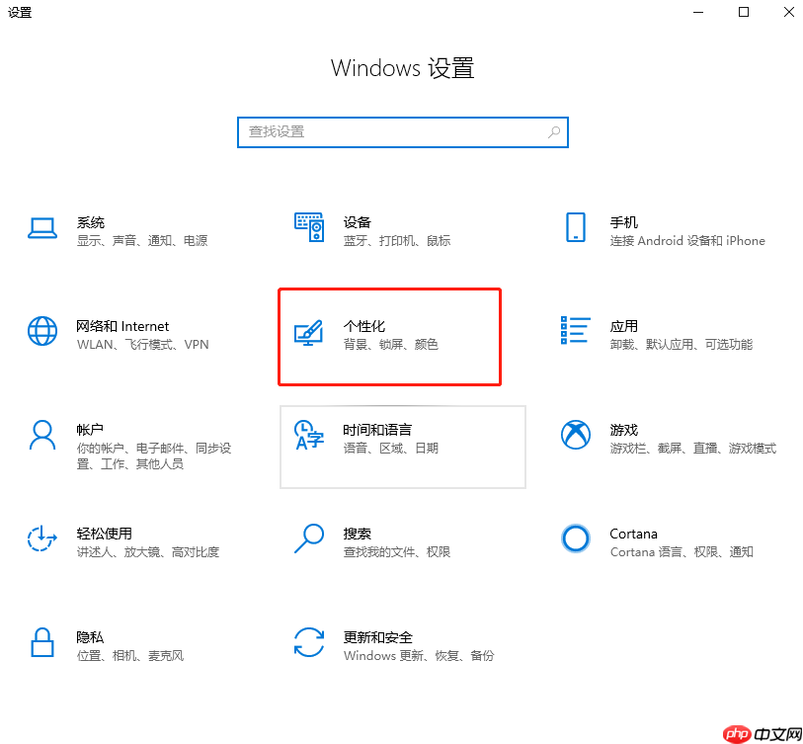This screenshot has width=803, height=744.
Task: Select the 设备 category title
Action: tap(357, 222)
